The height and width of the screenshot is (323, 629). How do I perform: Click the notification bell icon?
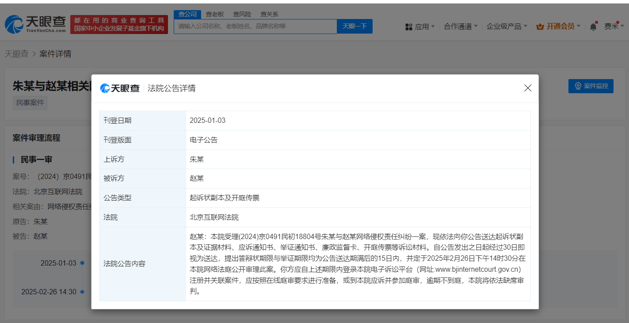pyautogui.click(x=593, y=26)
